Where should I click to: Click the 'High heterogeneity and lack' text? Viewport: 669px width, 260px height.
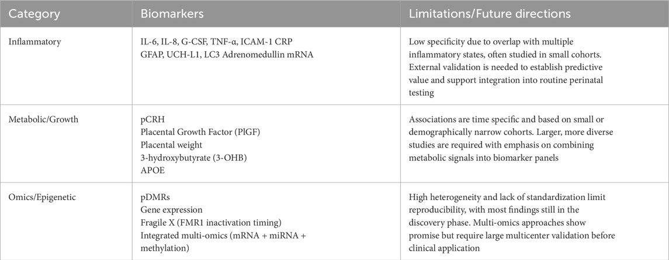[x=506, y=197]
